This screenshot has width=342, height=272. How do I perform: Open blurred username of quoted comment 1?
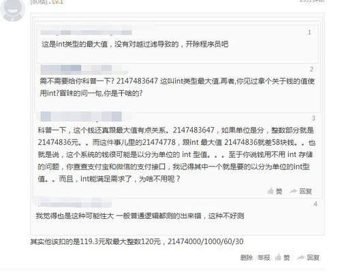(87, 33)
